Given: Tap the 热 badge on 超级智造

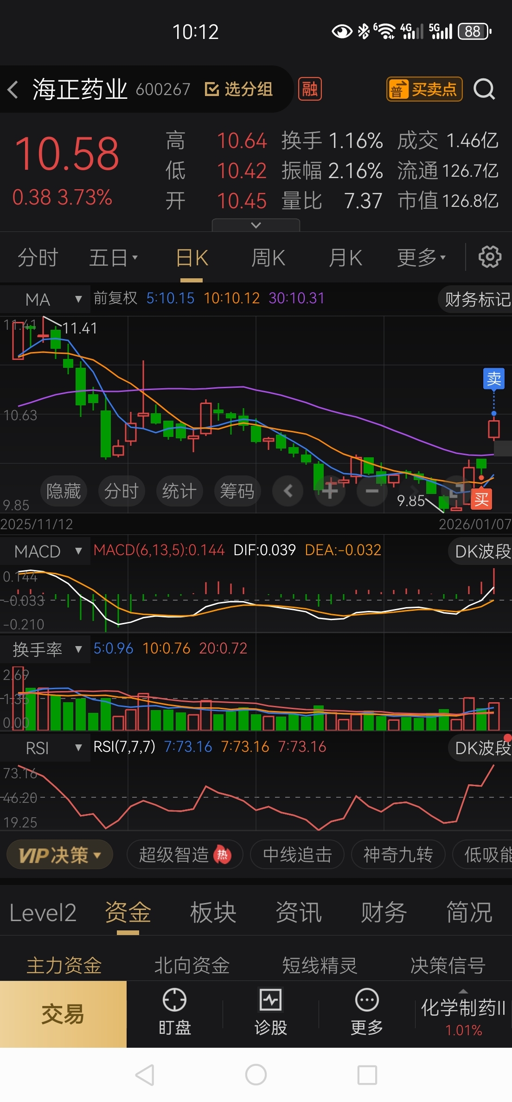Looking at the screenshot, I should (222, 854).
